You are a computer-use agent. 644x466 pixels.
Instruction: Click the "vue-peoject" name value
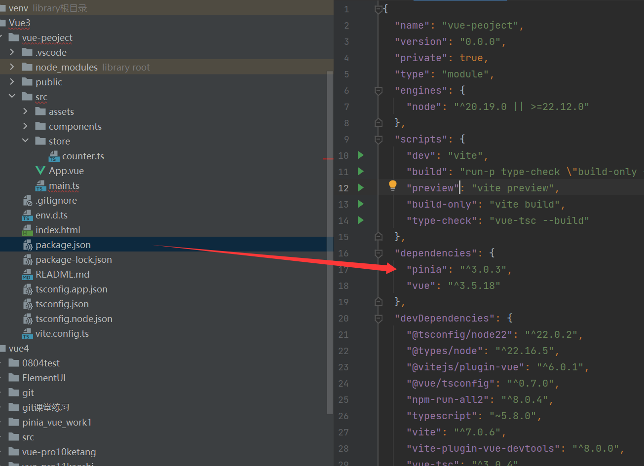click(480, 25)
